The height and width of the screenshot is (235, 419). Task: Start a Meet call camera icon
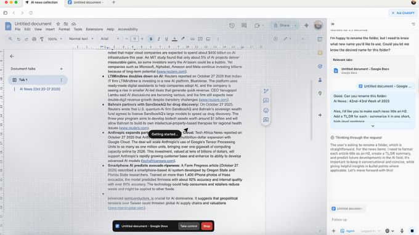coord(257,25)
